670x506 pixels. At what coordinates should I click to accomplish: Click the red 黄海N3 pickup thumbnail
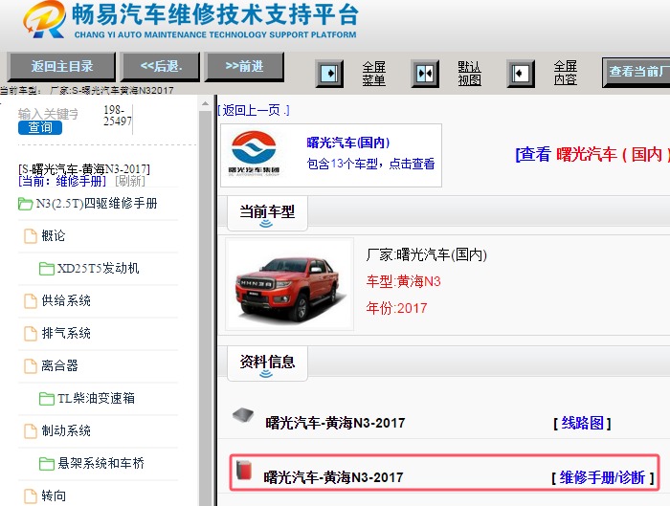point(290,284)
